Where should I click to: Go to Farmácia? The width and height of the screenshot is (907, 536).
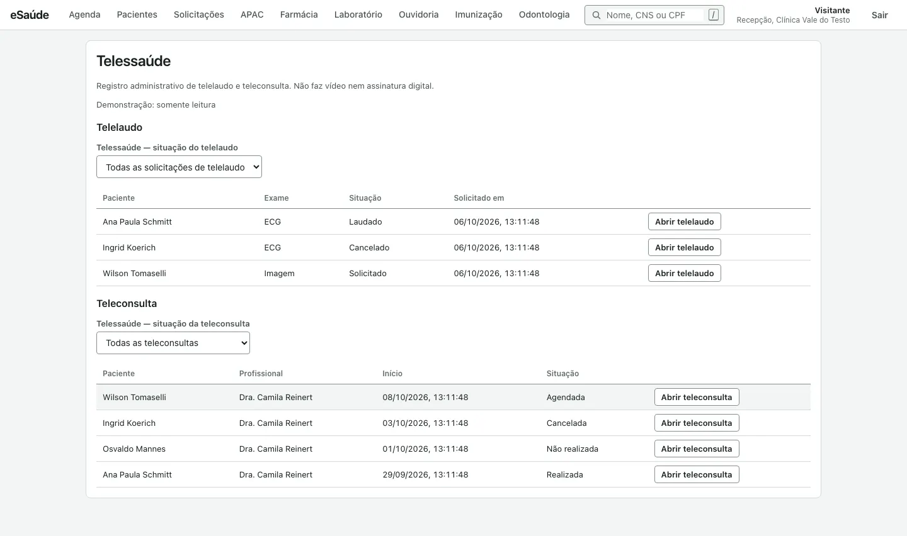point(299,15)
